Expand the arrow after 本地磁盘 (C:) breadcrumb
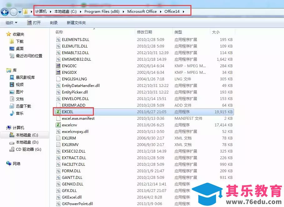The height and width of the screenshot is (207, 284). click(80, 12)
